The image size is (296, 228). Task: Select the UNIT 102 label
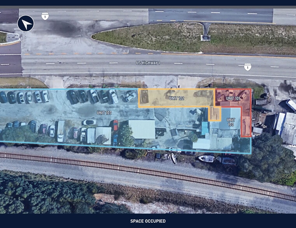177,98
